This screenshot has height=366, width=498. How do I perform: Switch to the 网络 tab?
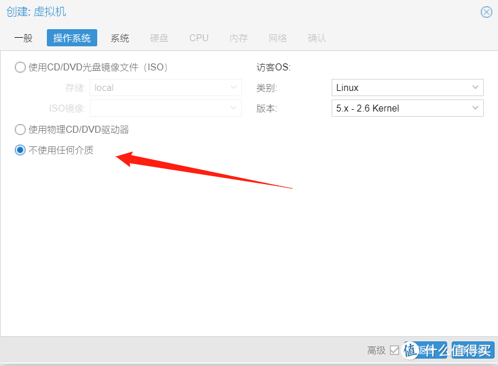pyautogui.click(x=277, y=38)
